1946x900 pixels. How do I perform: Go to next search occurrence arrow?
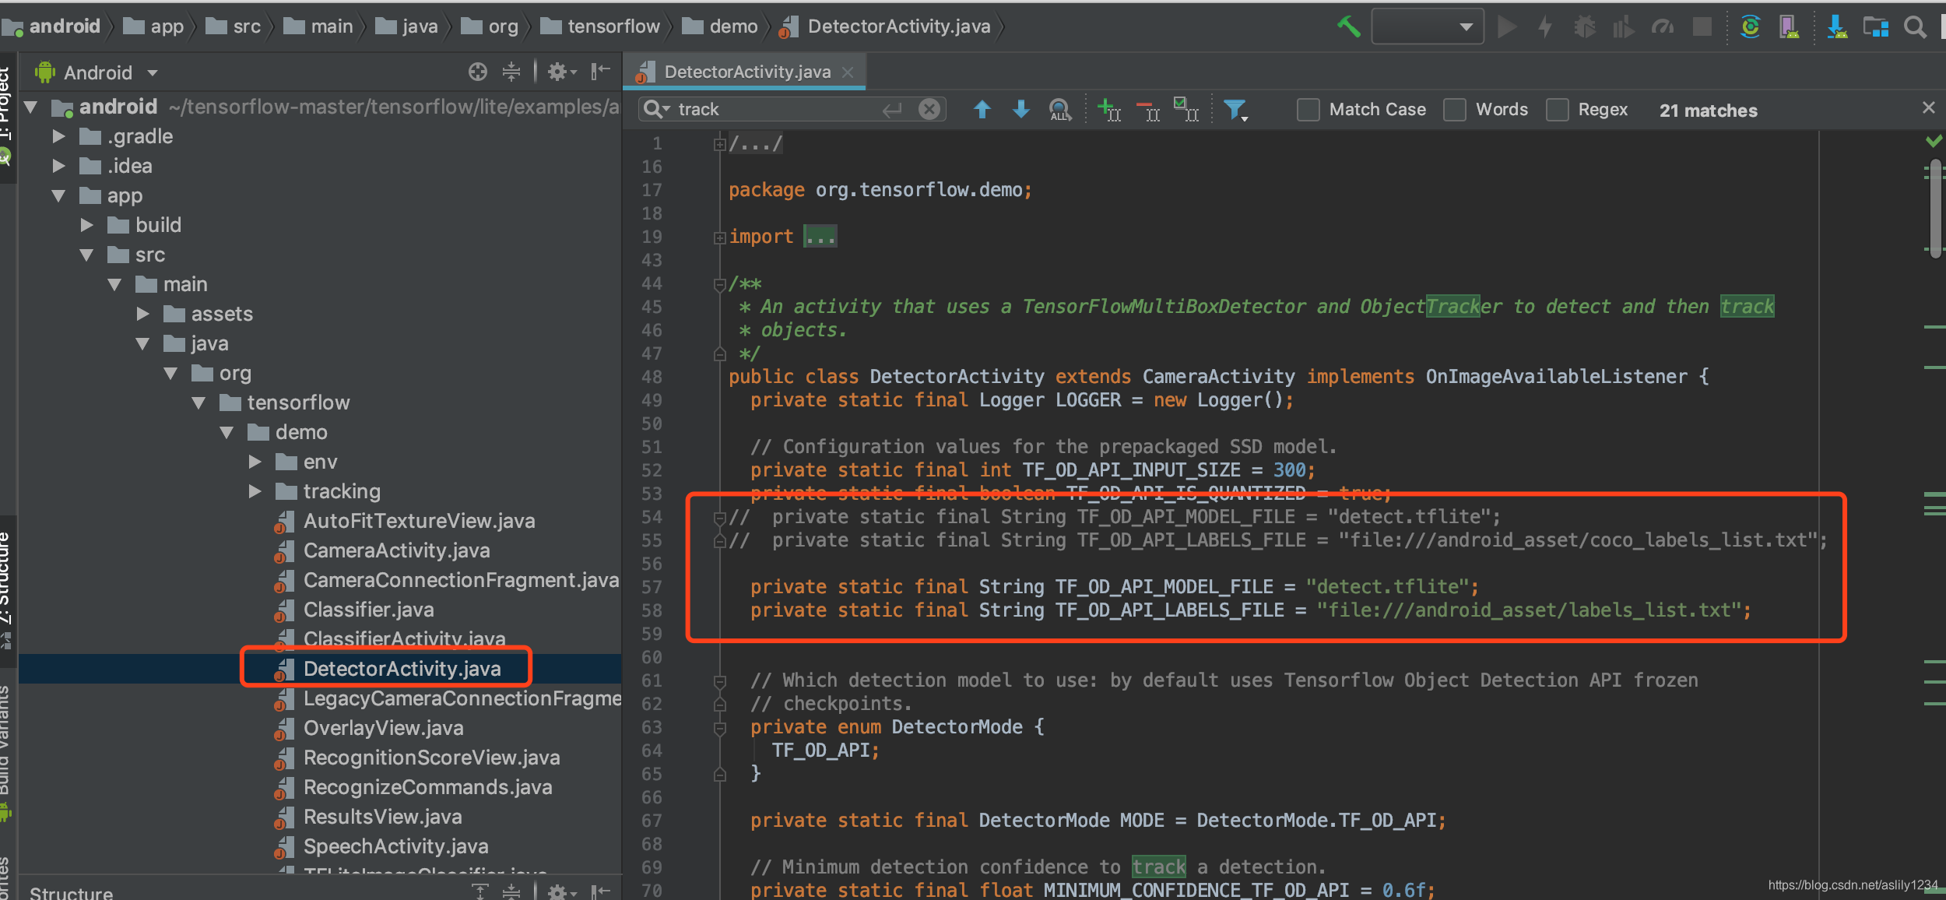point(1021,110)
